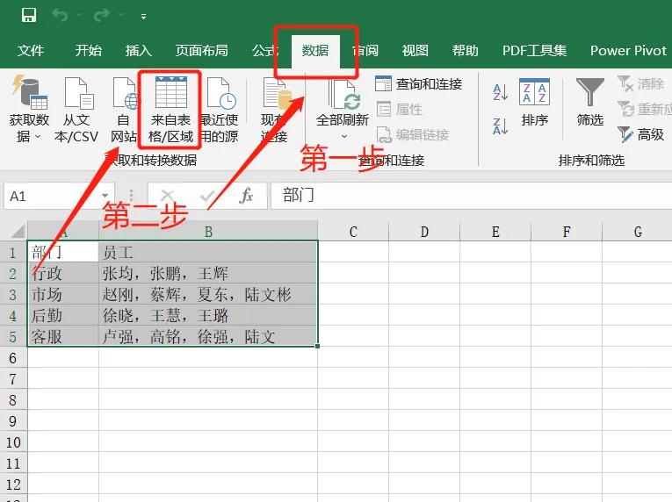Viewport: 672px width, 502px height.
Task: Select row 6 header
Action: point(13,357)
